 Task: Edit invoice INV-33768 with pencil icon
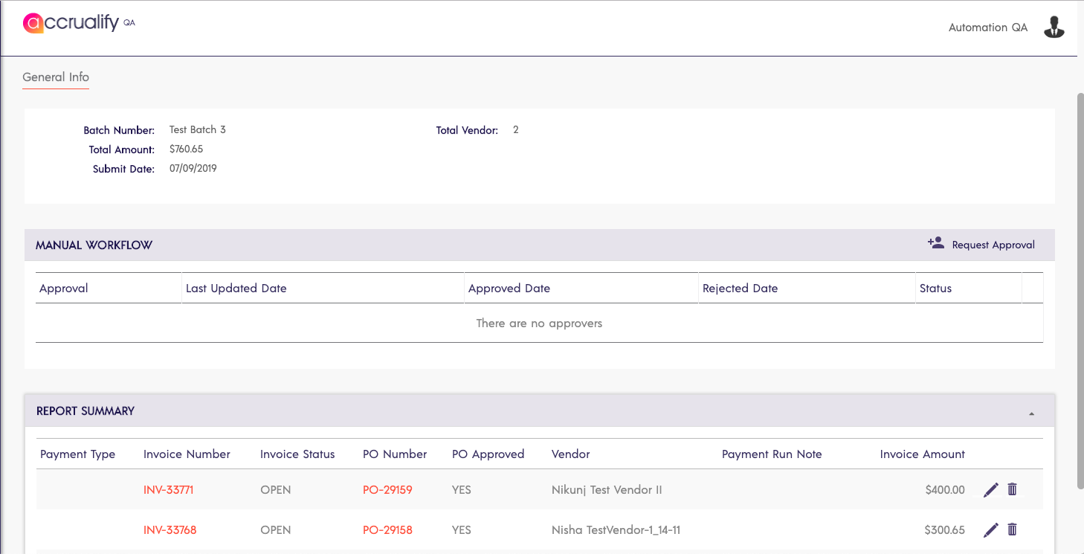[x=991, y=530]
